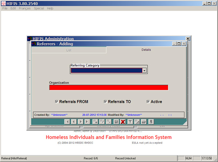Click the red Organization input field
Screen dimensions: 218x162
point(109,87)
